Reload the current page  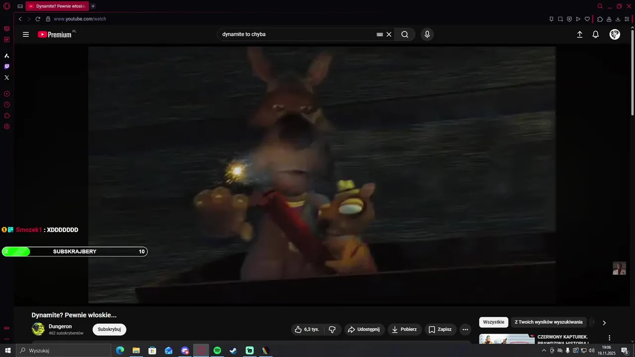click(38, 19)
